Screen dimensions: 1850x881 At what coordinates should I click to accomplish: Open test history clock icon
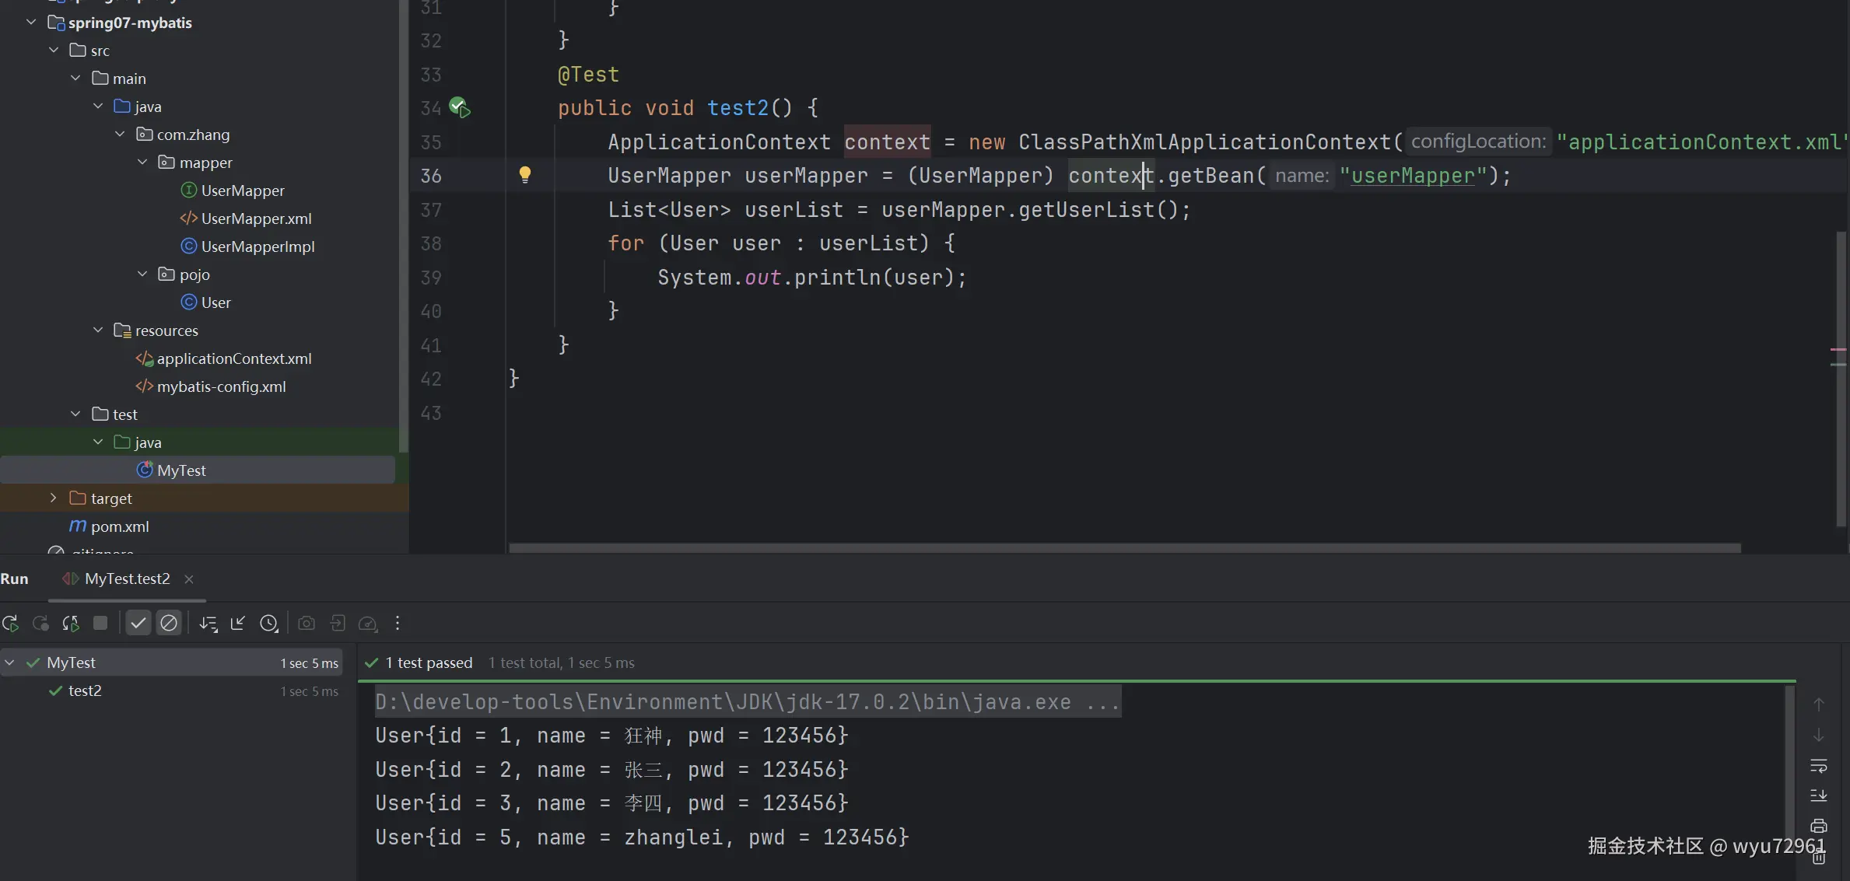coord(268,624)
